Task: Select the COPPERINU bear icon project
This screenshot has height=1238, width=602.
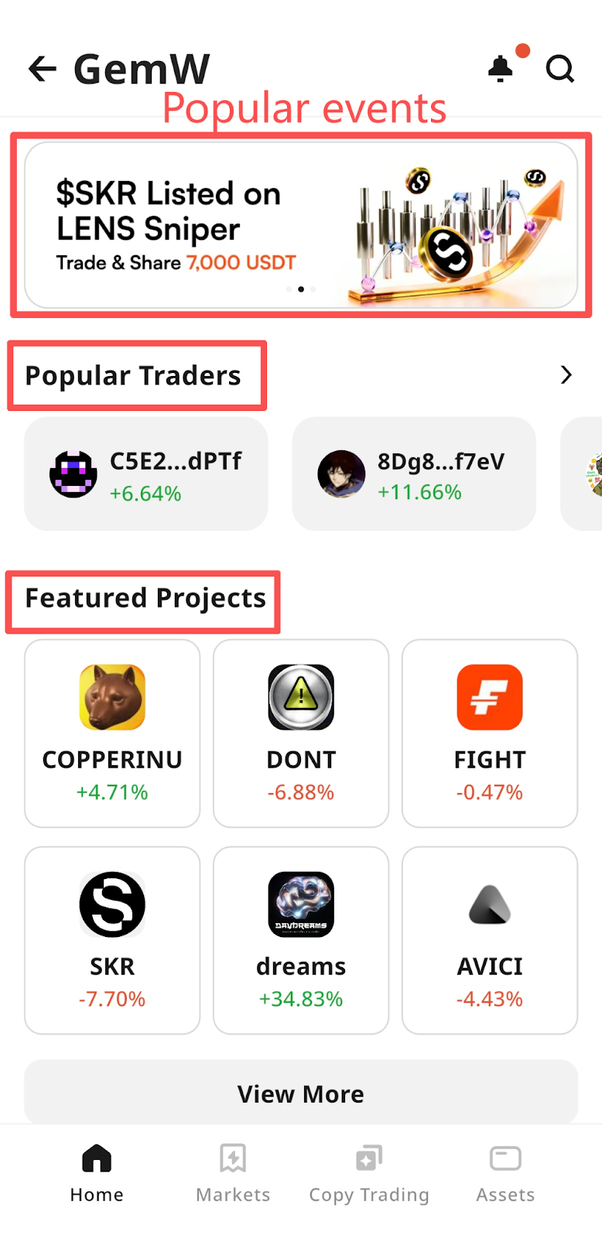Action: pyautogui.click(x=112, y=733)
